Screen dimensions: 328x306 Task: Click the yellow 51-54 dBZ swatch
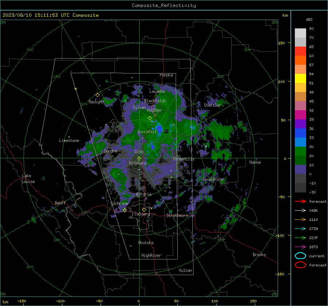point(300,79)
